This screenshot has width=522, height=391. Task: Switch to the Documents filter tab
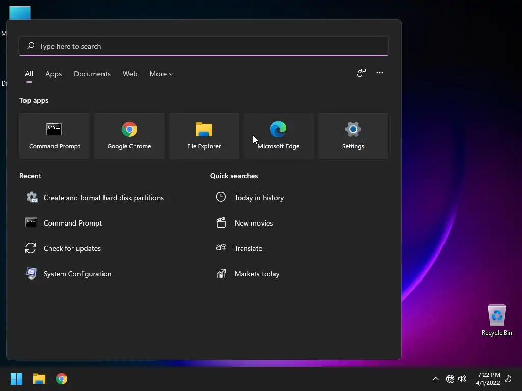click(92, 74)
